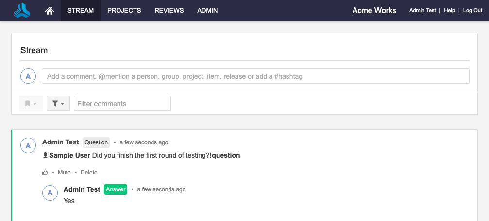
Task: Go to the Home icon
Action: pyautogui.click(x=50, y=11)
